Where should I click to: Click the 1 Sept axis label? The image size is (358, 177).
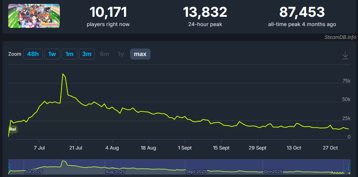(x=185, y=148)
